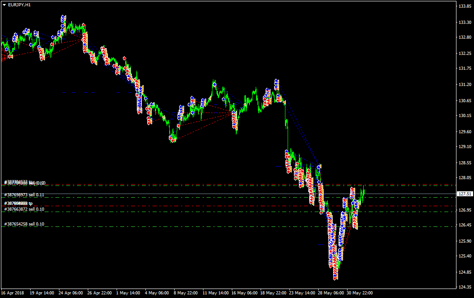Click price scale value 129.60
The image size is (474, 298).
point(465,132)
